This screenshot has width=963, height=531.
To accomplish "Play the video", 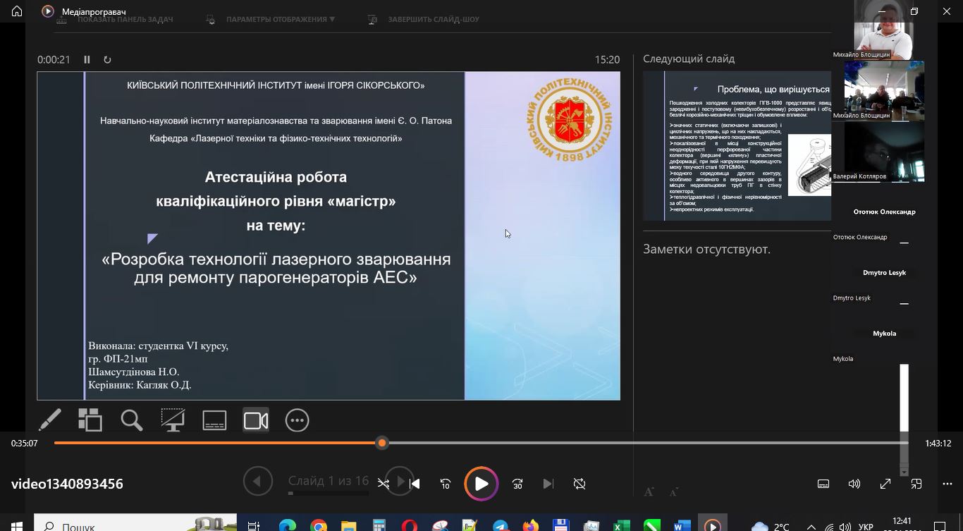I will pos(481,484).
